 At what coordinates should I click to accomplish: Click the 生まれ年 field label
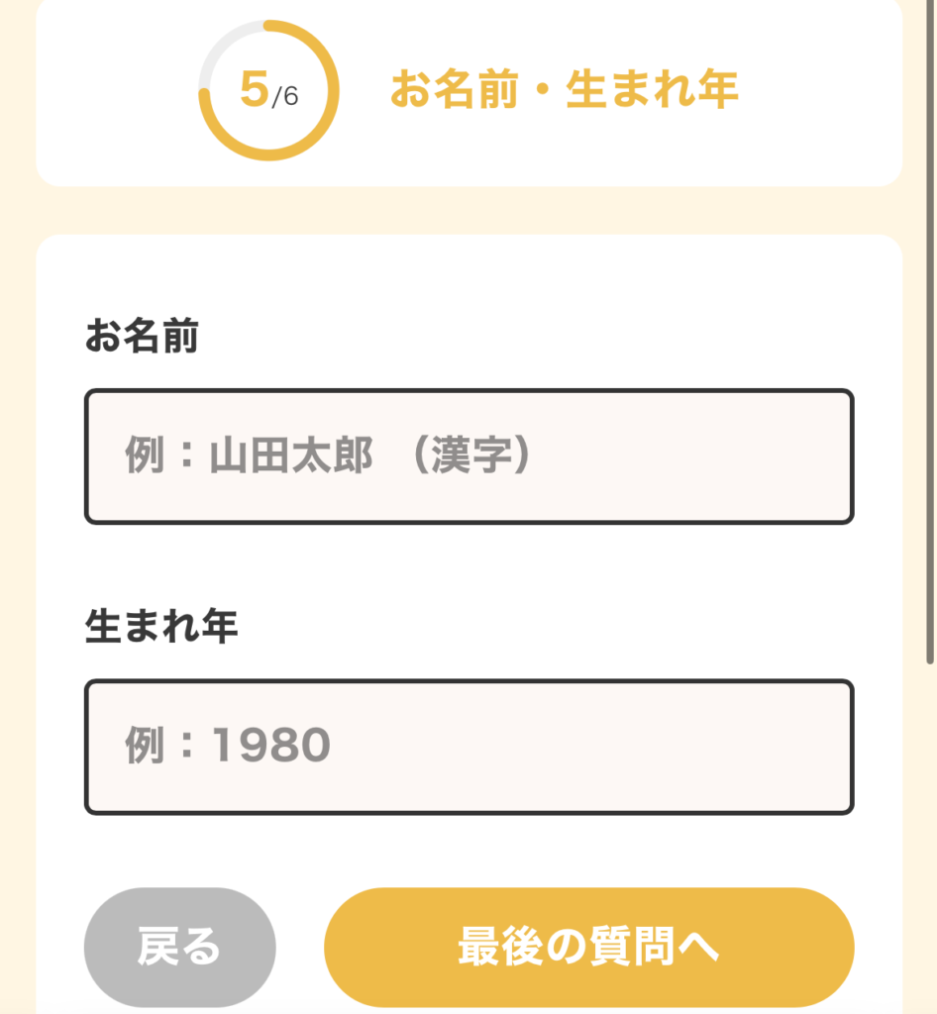tap(161, 627)
